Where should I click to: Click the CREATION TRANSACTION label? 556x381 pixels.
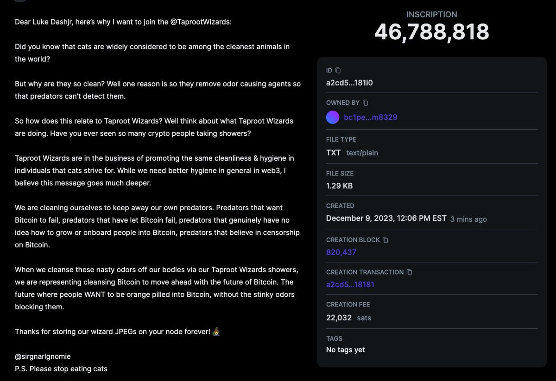(x=365, y=272)
